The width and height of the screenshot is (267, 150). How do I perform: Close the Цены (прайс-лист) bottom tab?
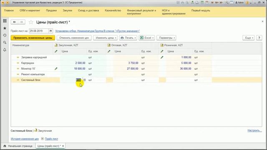coord(63,146)
